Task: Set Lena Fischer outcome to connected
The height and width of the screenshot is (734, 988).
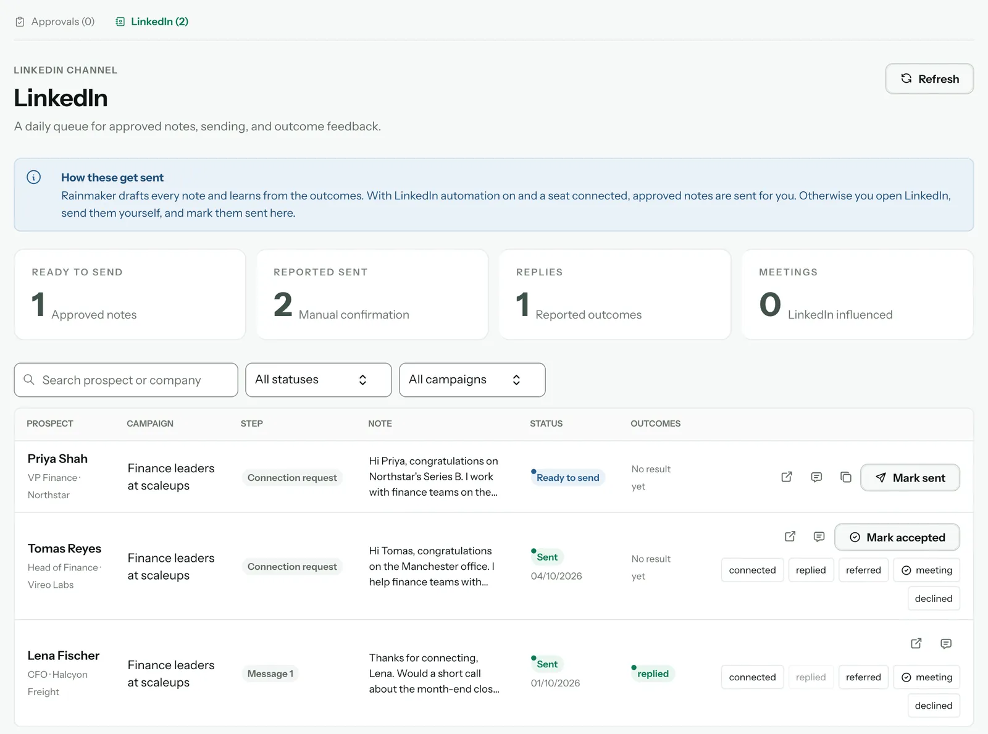Action: [752, 677]
